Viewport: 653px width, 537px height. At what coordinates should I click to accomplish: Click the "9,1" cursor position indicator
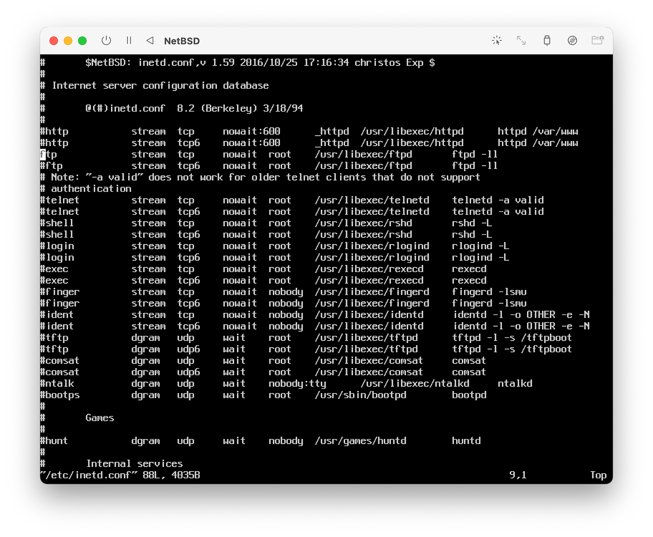pos(518,475)
